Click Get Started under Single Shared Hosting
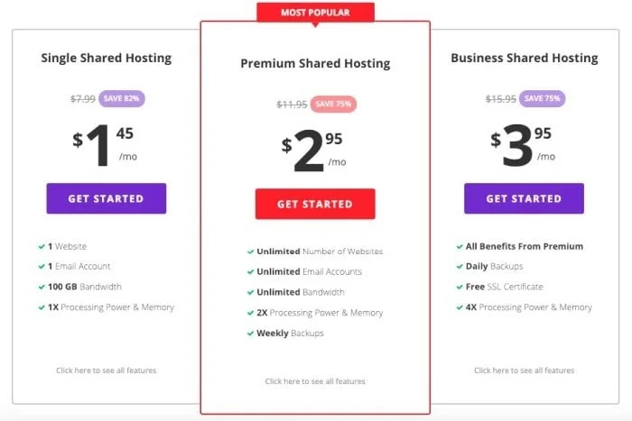The width and height of the screenshot is (632, 421). tap(106, 198)
